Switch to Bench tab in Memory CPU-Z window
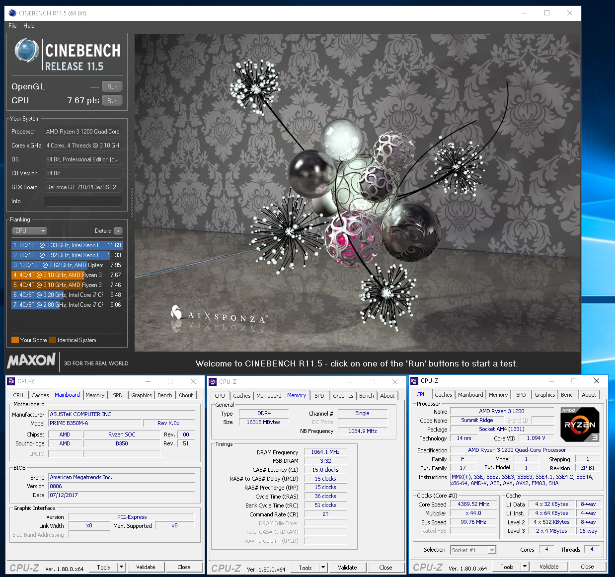 (x=367, y=396)
